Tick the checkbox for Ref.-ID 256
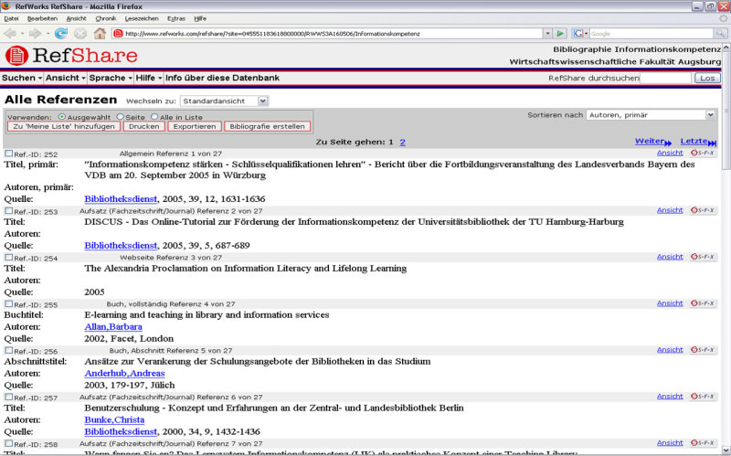731x456 pixels. (9, 350)
